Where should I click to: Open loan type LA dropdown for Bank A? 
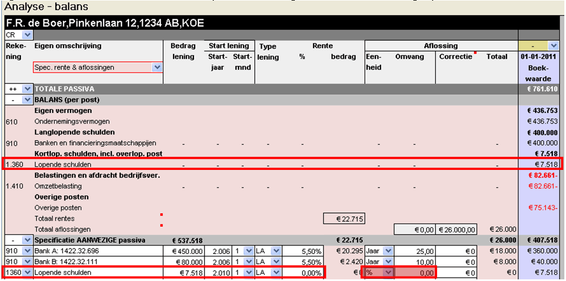[276, 251]
